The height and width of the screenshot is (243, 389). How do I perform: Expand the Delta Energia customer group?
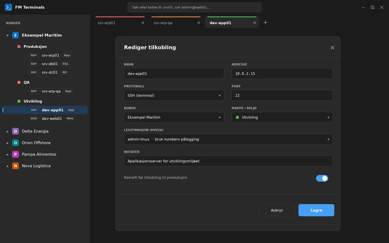tap(8, 132)
